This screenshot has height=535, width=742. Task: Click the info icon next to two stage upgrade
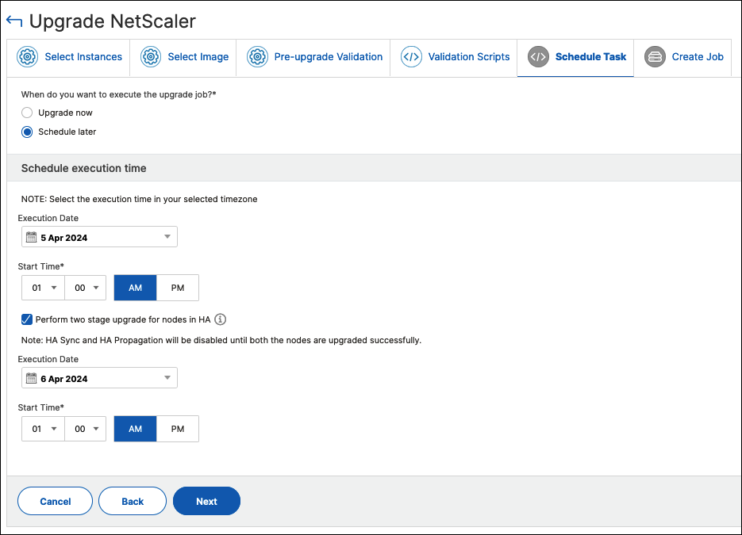tap(220, 319)
